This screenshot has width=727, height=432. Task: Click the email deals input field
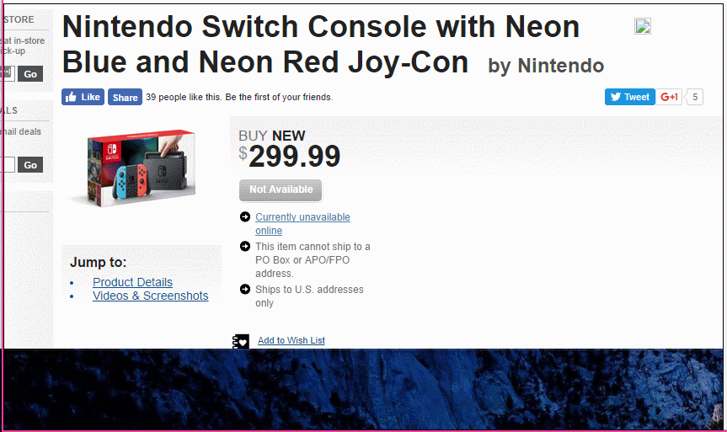coord(8,164)
